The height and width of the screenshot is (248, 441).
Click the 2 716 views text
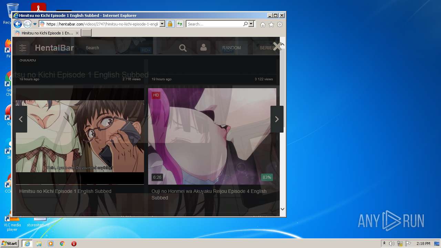[x=132, y=79]
